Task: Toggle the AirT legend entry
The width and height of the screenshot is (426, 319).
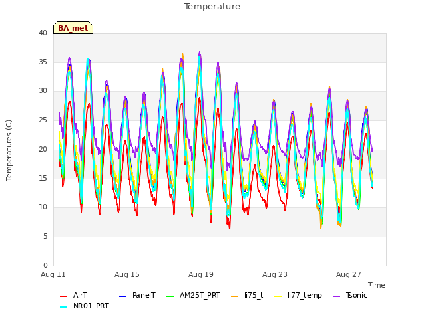Action: pos(74,295)
